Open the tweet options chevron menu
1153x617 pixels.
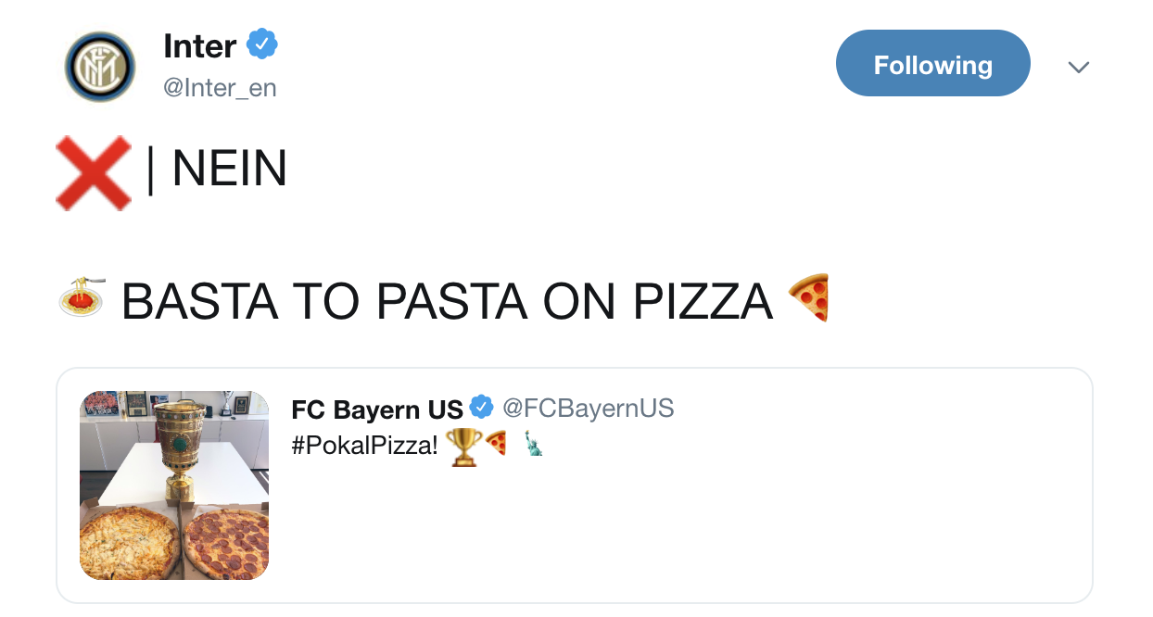click(x=1078, y=67)
